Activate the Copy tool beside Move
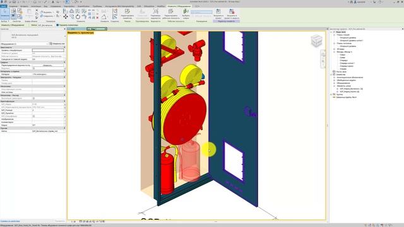Image resolution: width=404 pixels, height=227 pixels. [71, 17]
